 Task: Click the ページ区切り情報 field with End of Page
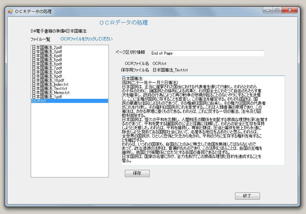(207, 53)
